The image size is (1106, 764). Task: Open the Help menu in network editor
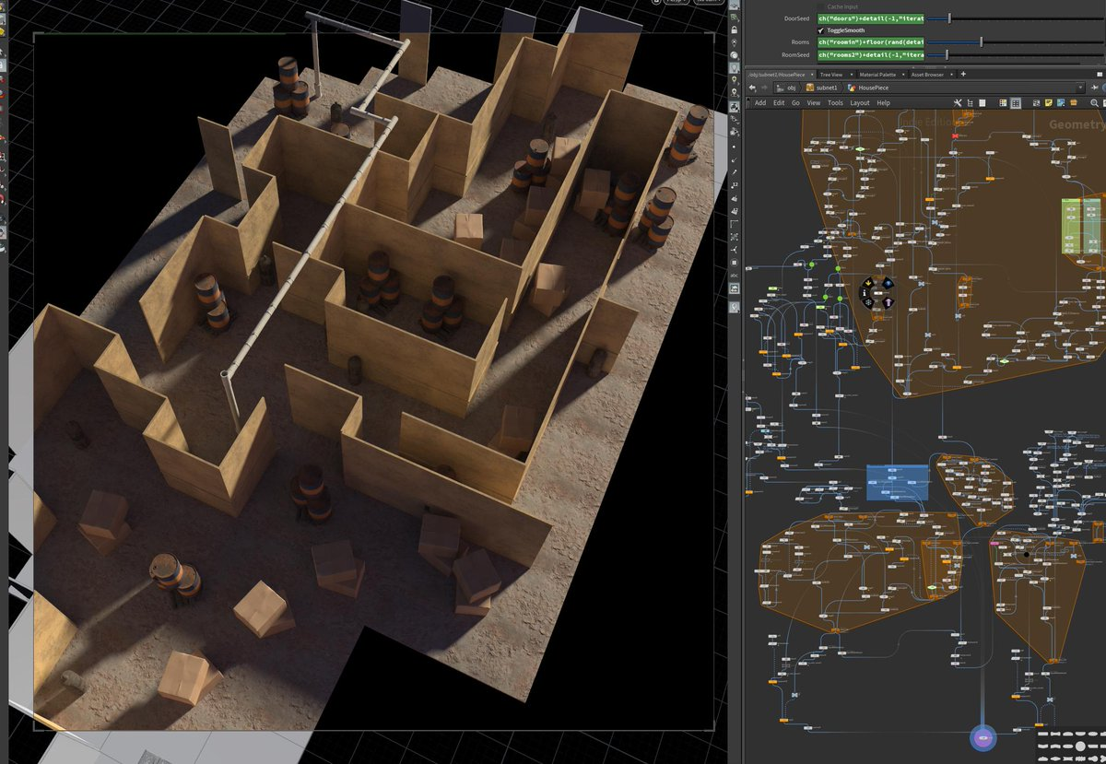(883, 103)
